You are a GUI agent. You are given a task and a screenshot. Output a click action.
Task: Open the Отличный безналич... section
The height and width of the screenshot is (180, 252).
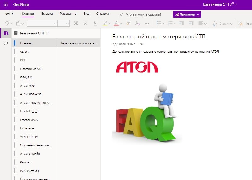(34, 145)
